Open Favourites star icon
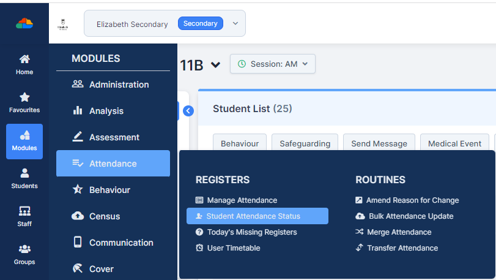 pyautogui.click(x=24, y=97)
